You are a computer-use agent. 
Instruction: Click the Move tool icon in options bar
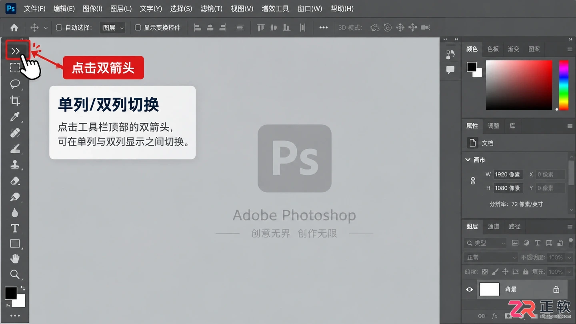[34, 28]
